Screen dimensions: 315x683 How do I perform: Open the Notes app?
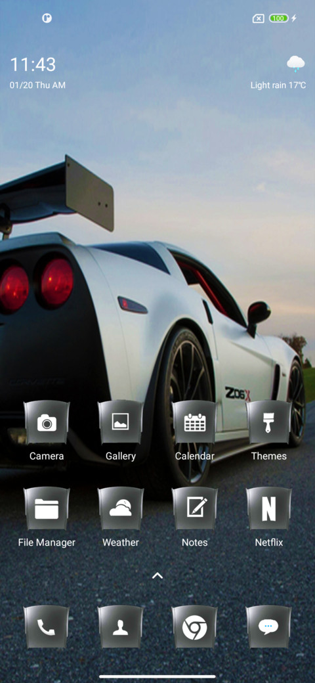194,508
